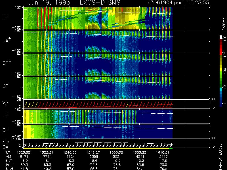
Task: Click UT value "1555:55"
Action: point(116,152)
